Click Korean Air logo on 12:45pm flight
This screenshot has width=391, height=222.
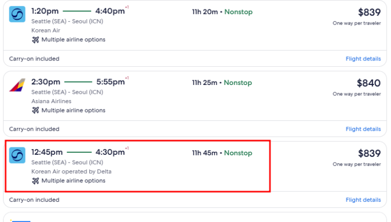(x=17, y=155)
